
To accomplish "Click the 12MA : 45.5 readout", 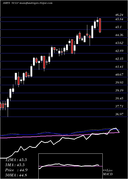I will 16,160.
